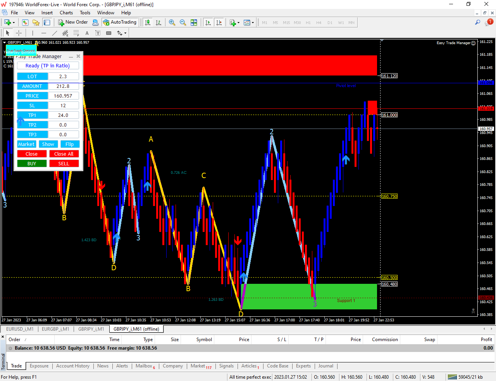Edit the LOT value field
This screenshot has height=381, width=496.
click(x=63, y=77)
